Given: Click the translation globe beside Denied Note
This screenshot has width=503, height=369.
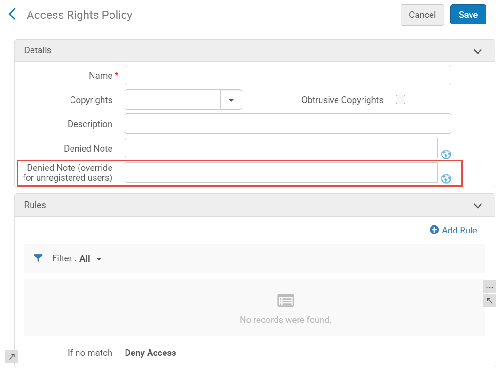Looking at the screenshot, I should [446, 154].
